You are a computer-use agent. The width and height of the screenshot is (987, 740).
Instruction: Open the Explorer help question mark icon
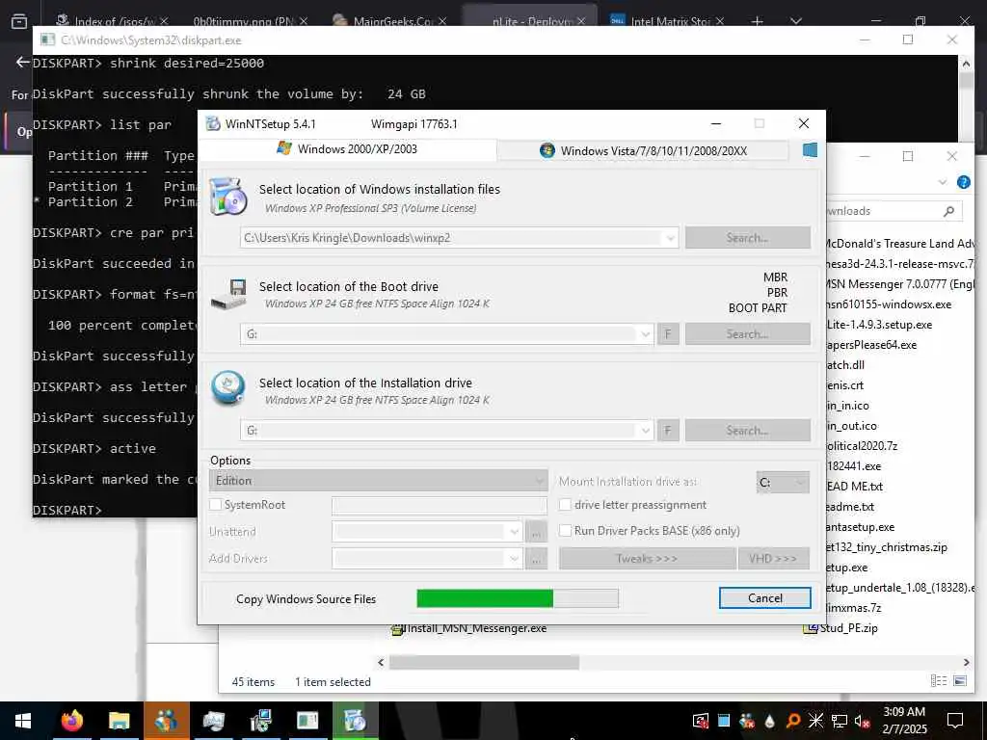pyautogui.click(x=963, y=182)
